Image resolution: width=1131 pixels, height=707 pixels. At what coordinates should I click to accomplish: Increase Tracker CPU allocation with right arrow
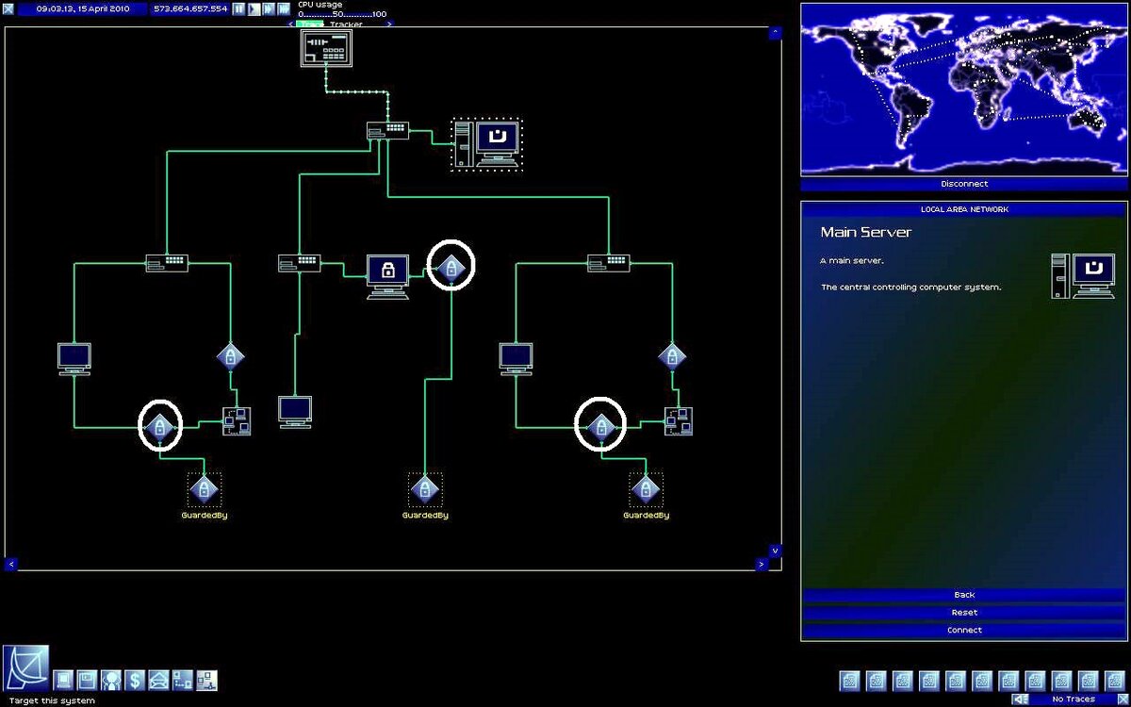click(389, 24)
